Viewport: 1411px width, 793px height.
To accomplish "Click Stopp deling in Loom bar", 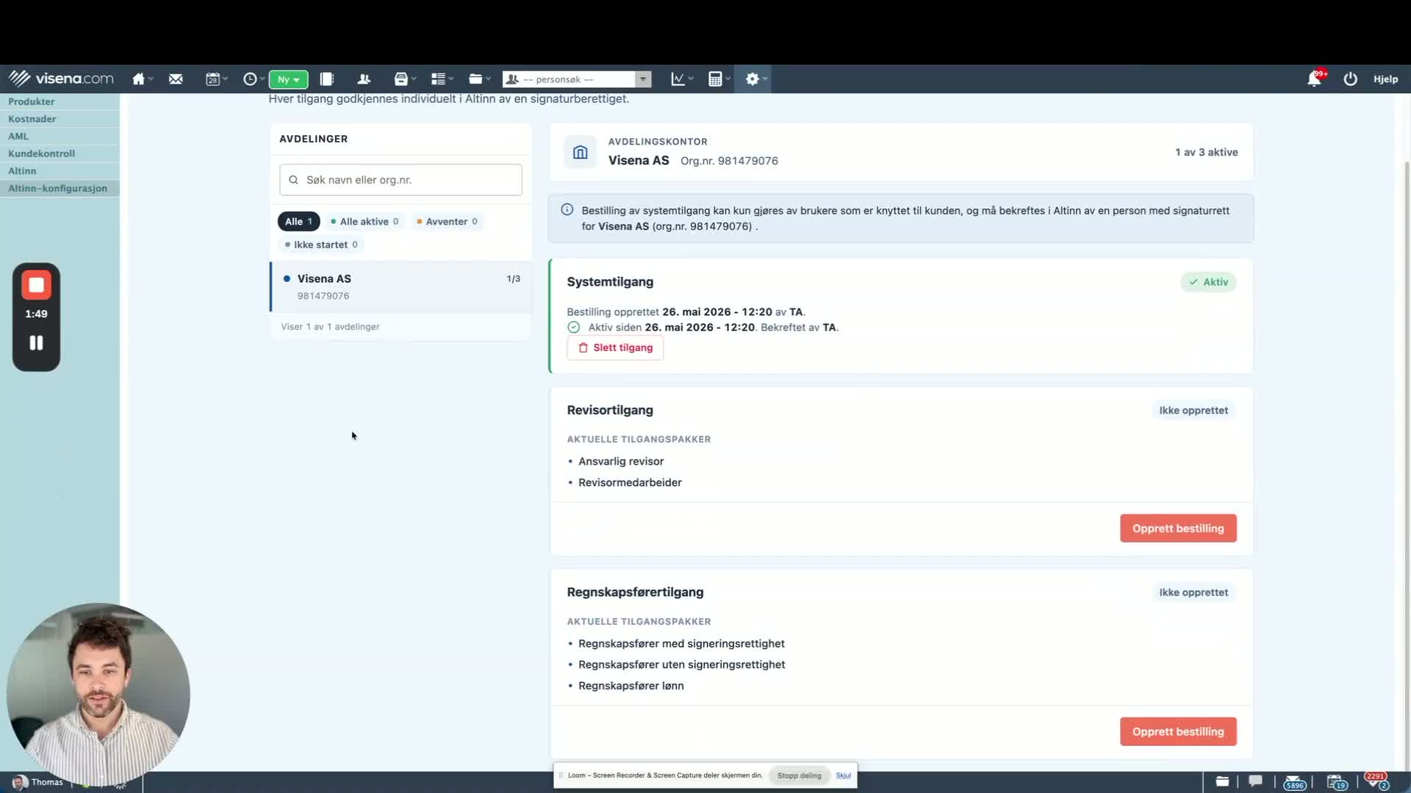I will pyautogui.click(x=800, y=775).
